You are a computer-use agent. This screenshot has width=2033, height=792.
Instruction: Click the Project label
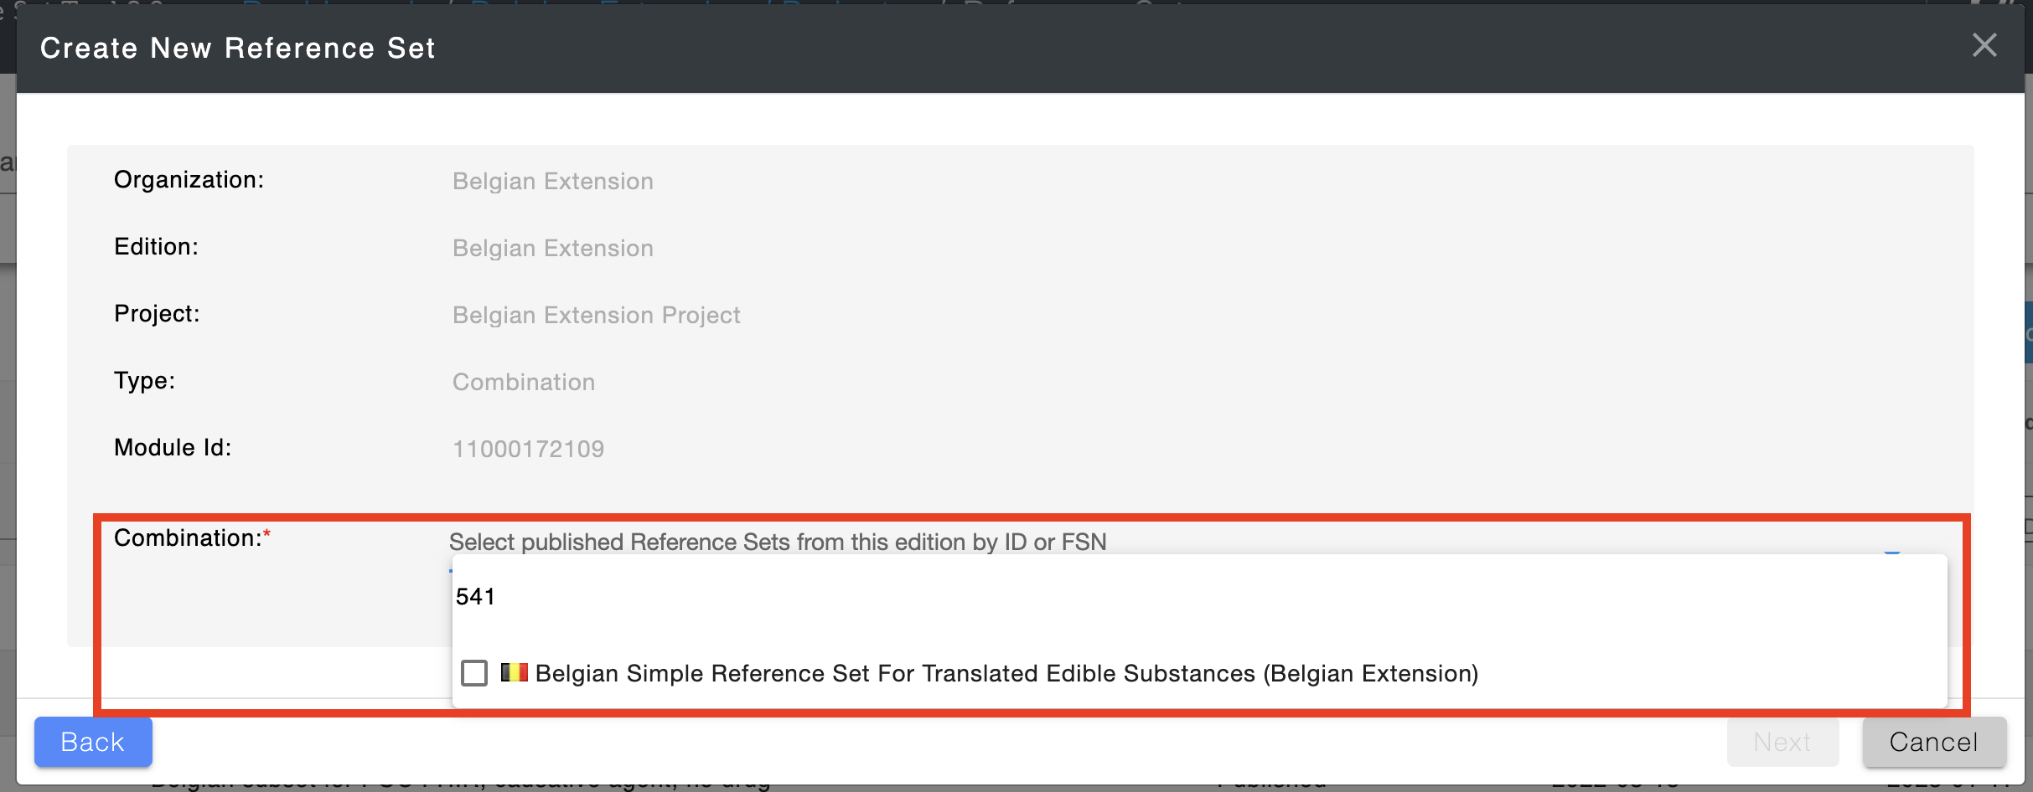[157, 314]
